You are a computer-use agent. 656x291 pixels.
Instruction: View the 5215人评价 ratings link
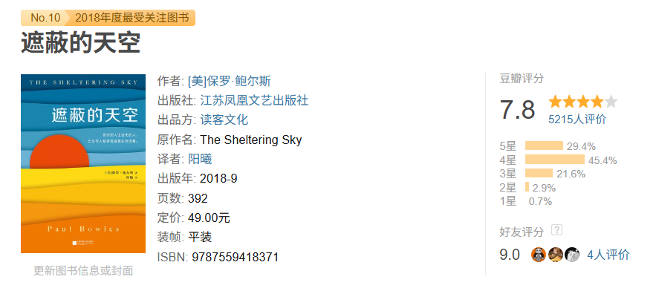[577, 120]
